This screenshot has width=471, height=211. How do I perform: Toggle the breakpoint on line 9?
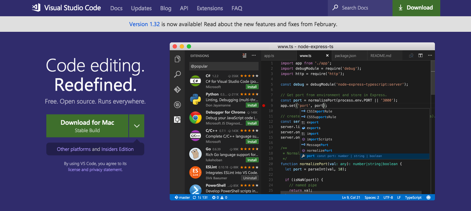tap(264, 105)
